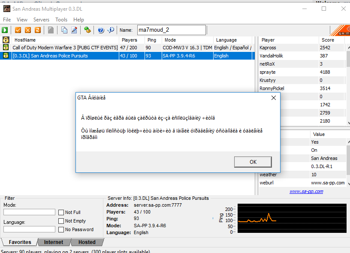Screen dimensions: 350x253
Task: Click the Copy Server Info icon
Action: tap(64, 30)
